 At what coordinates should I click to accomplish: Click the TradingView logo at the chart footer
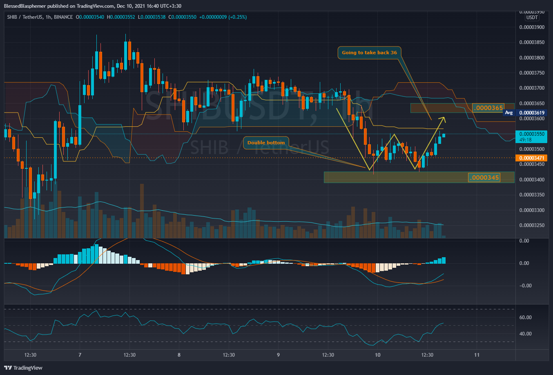tap(23, 368)
